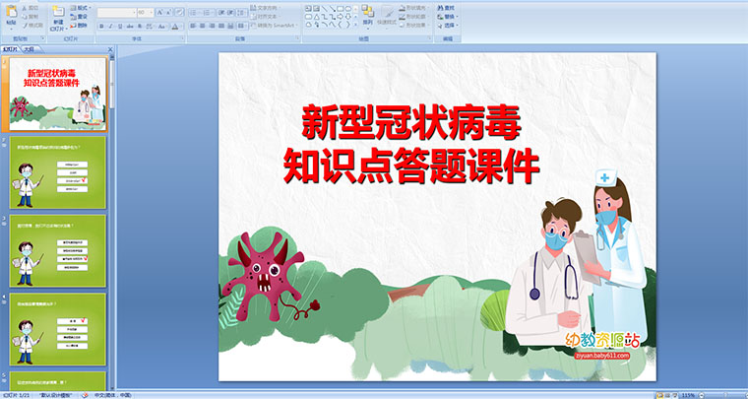Select the Line shape in gallery
This screenshot has height=399, width=748.
[x=325, y=9]
